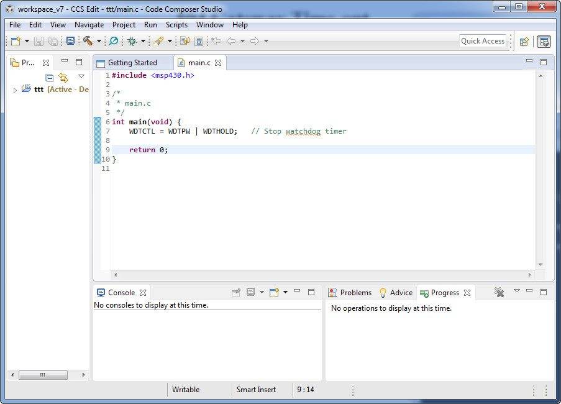Select the main.c editor tab
This screenshot has height=404, width=561.
[199, 63]
